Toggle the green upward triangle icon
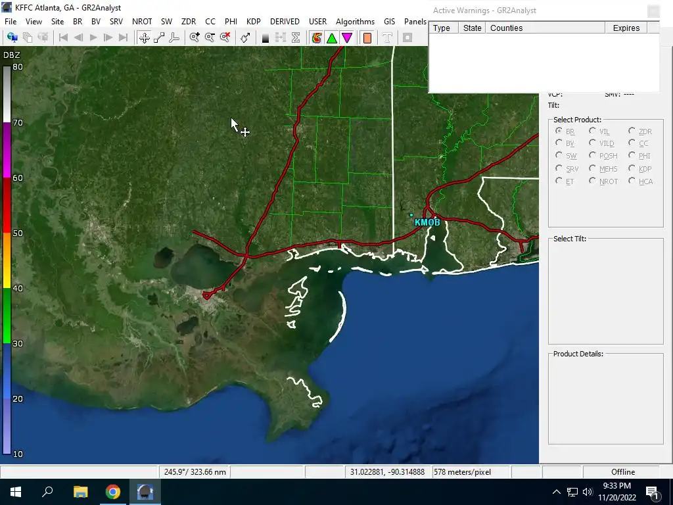 coord(332,37)
